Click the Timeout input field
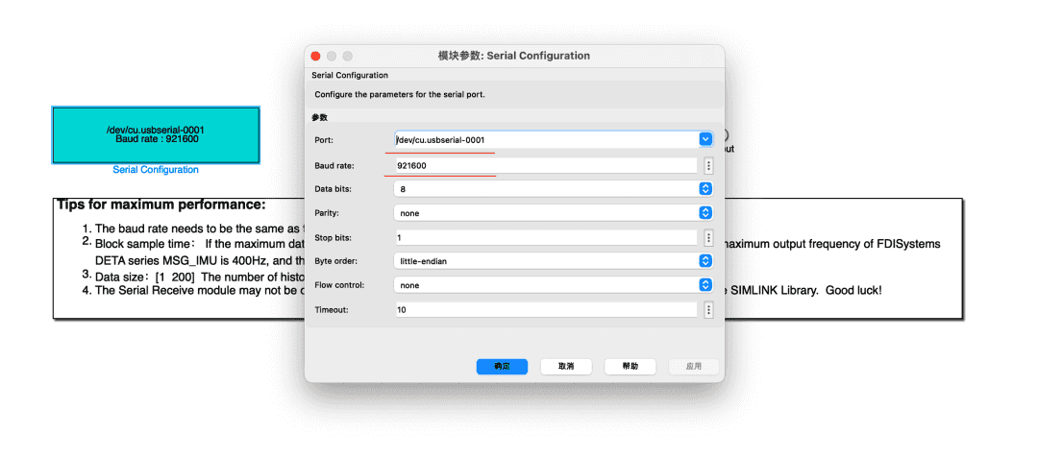The height and width of the screenshot is (458, 1038). point(544,309)
